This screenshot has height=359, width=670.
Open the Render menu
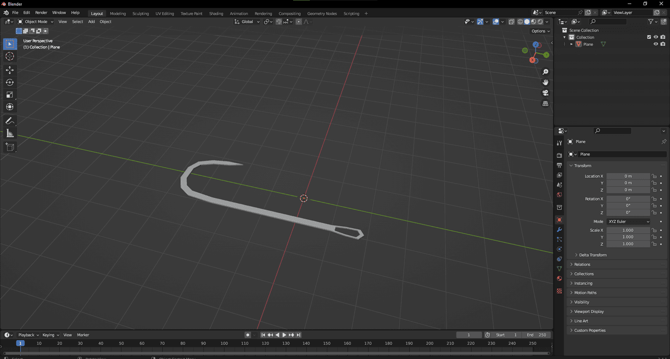pos(41,13)
